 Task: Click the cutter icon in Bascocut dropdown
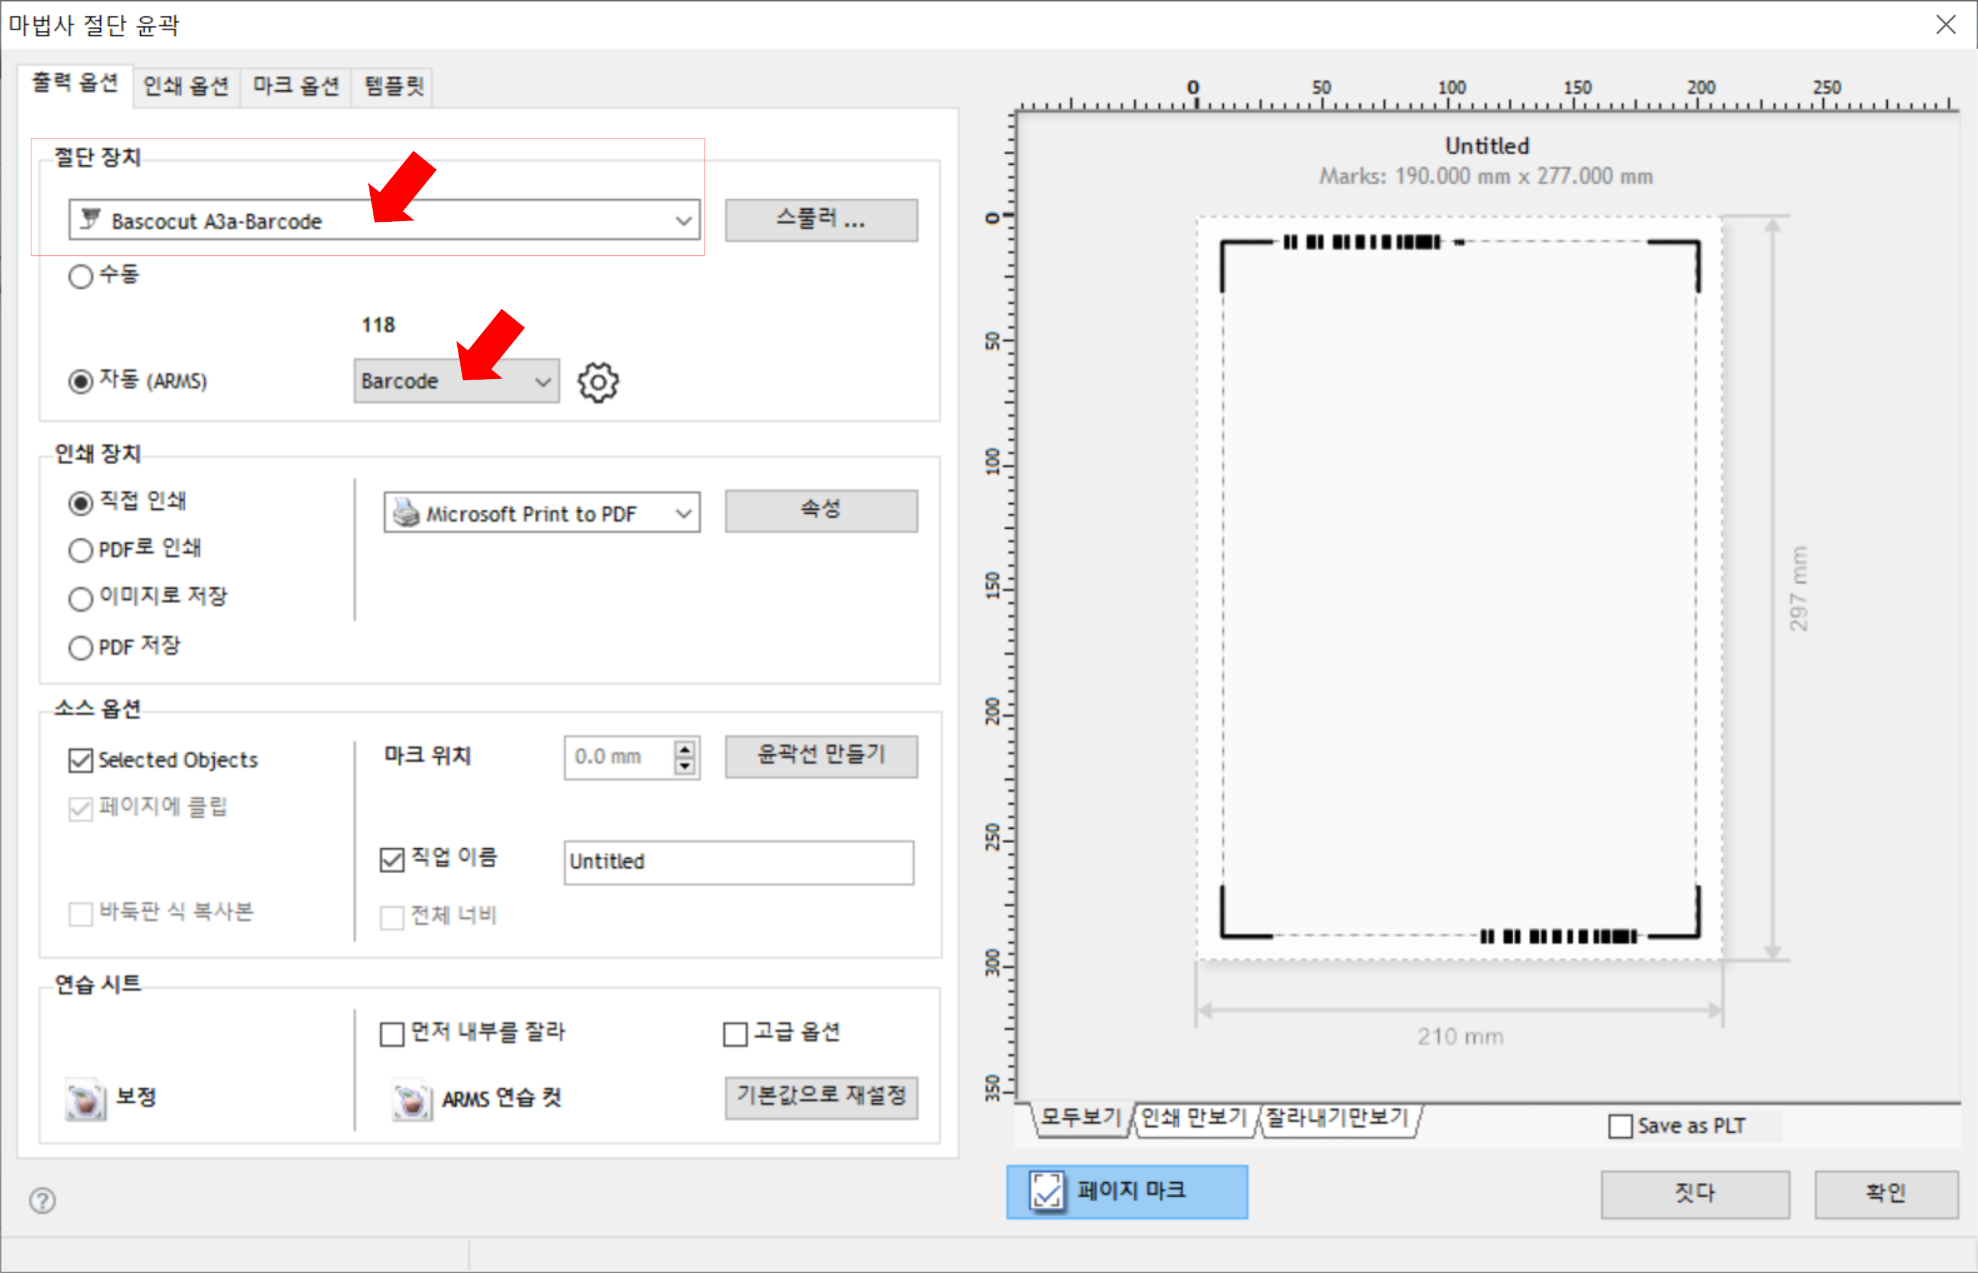[90, 220]
